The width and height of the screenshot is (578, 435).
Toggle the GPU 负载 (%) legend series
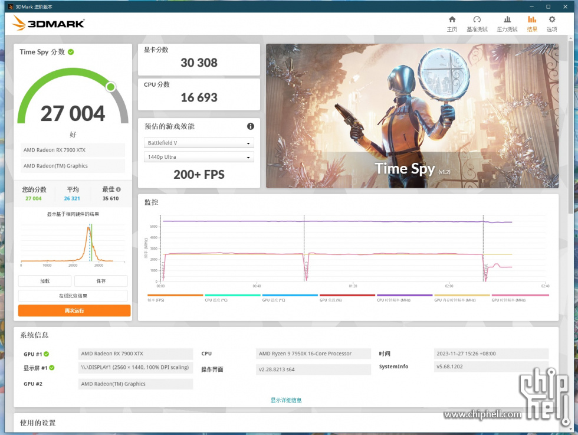click(x=347, y=298)
